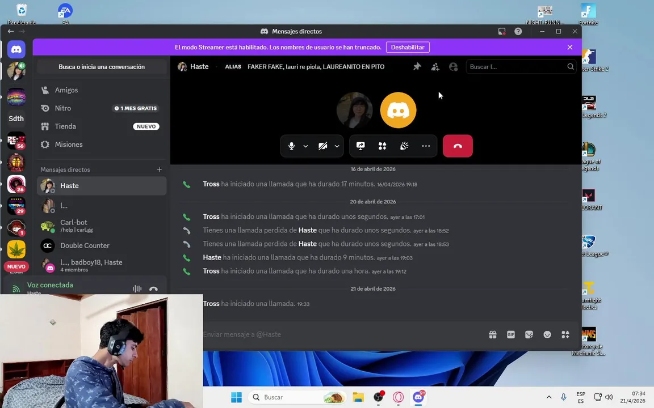654x408 pixels.
Task: Open microphone options dropdown arrow
Action: (x=306, y=146)
